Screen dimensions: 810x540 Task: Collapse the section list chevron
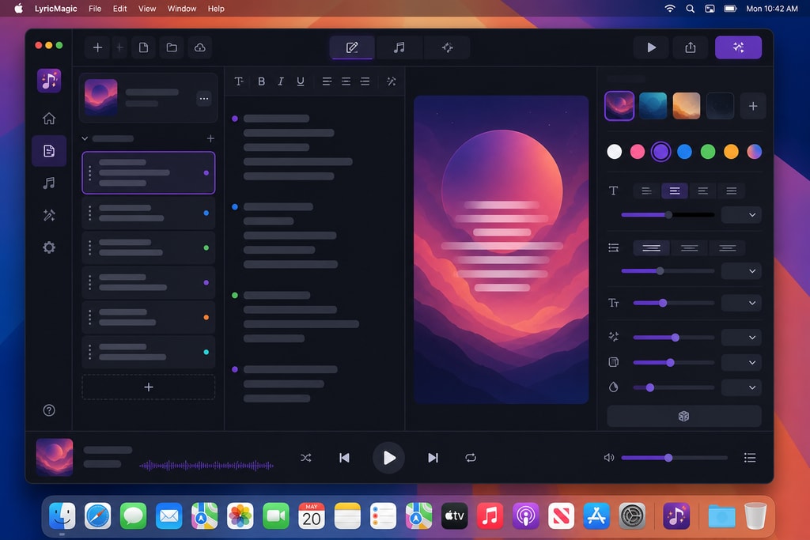tap(85, 138)
